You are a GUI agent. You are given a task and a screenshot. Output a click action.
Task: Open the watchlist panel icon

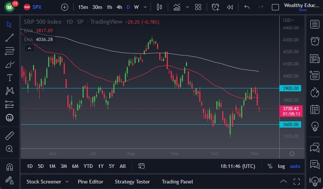coord(315,24)
